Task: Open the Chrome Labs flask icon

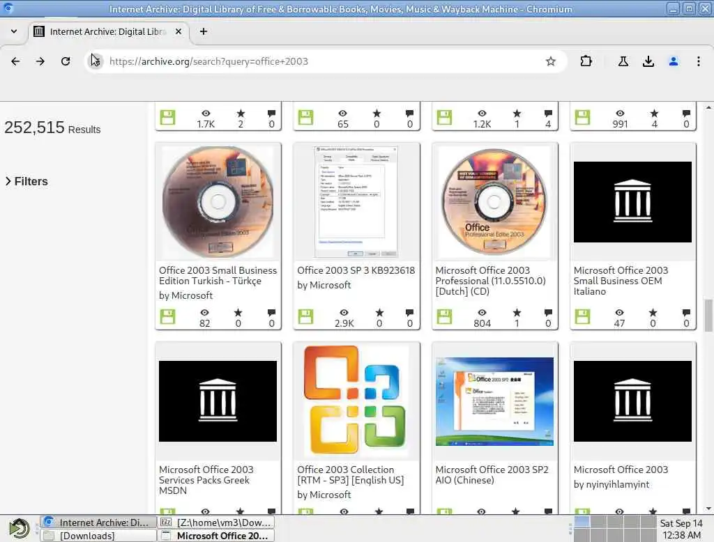Action: click(x=623, y=61)
